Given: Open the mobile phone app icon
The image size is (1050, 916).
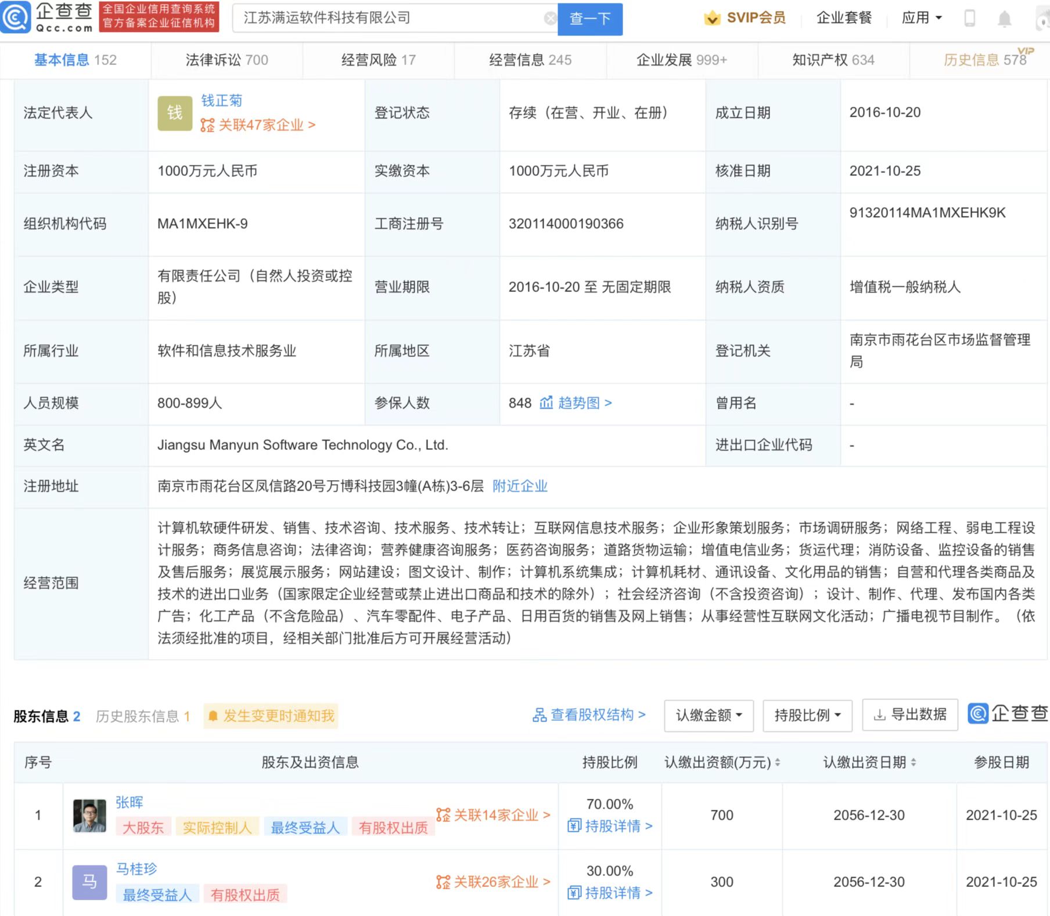Looking at the screenshot, I should [969, 18].
